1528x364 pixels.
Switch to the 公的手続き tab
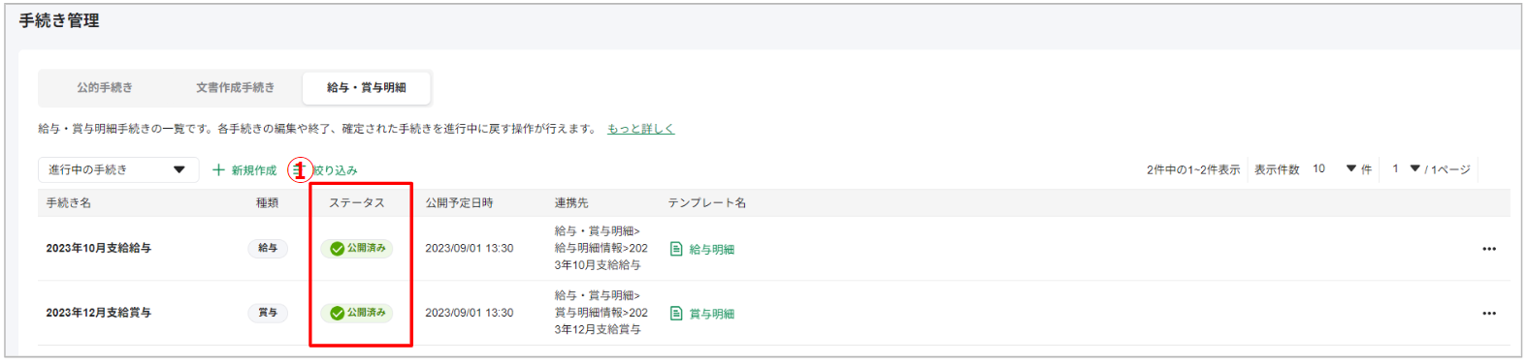click(105, 87)
